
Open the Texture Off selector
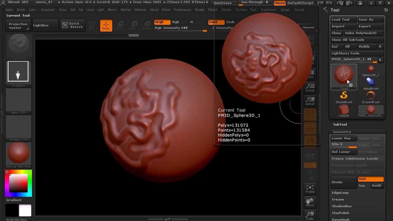[18, 128]
